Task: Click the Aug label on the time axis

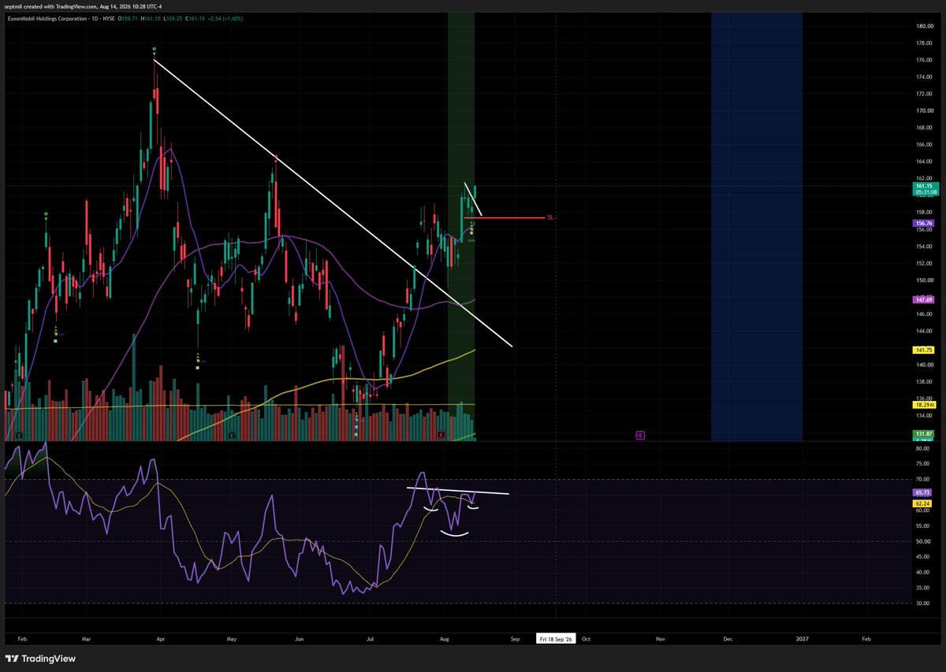Action: pos(444,639)
